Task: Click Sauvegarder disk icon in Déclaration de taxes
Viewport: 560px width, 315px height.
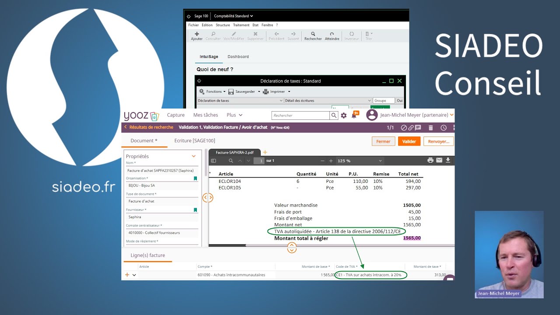Action: 231,91
